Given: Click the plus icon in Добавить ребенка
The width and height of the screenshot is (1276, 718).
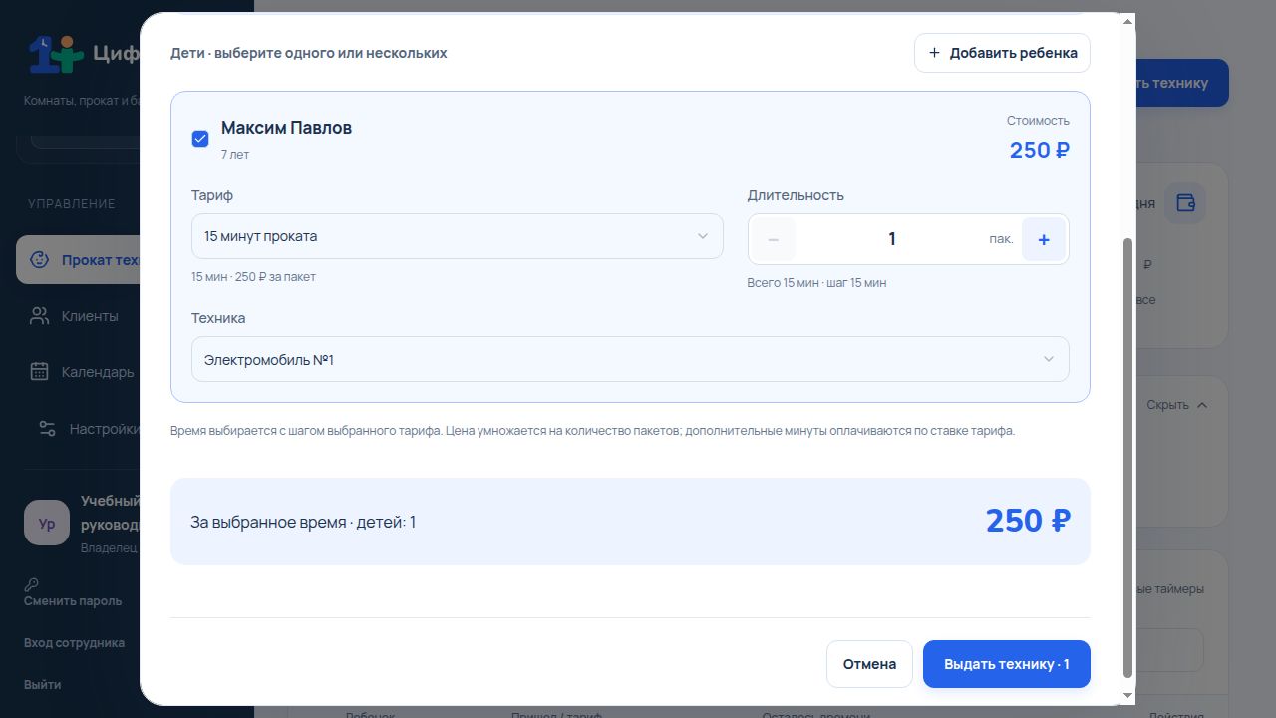Looking at the screenshot, I should point(934,53).
